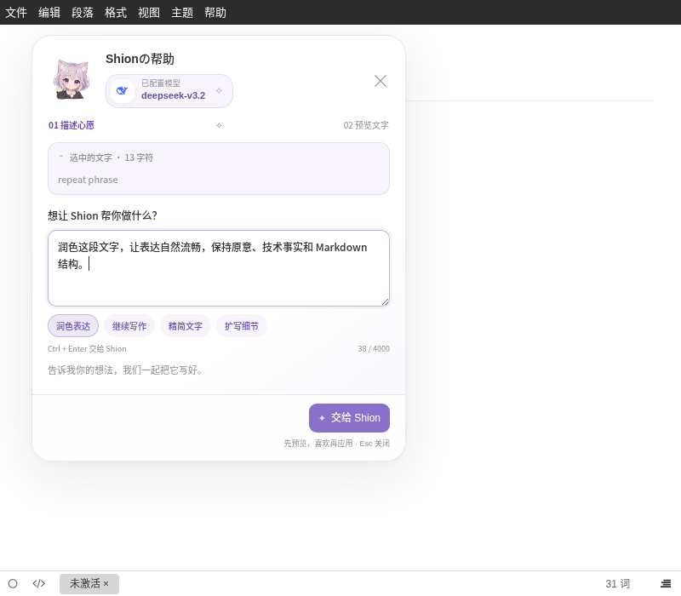Choose the 润色表达 preset chip

coord(73,326)
